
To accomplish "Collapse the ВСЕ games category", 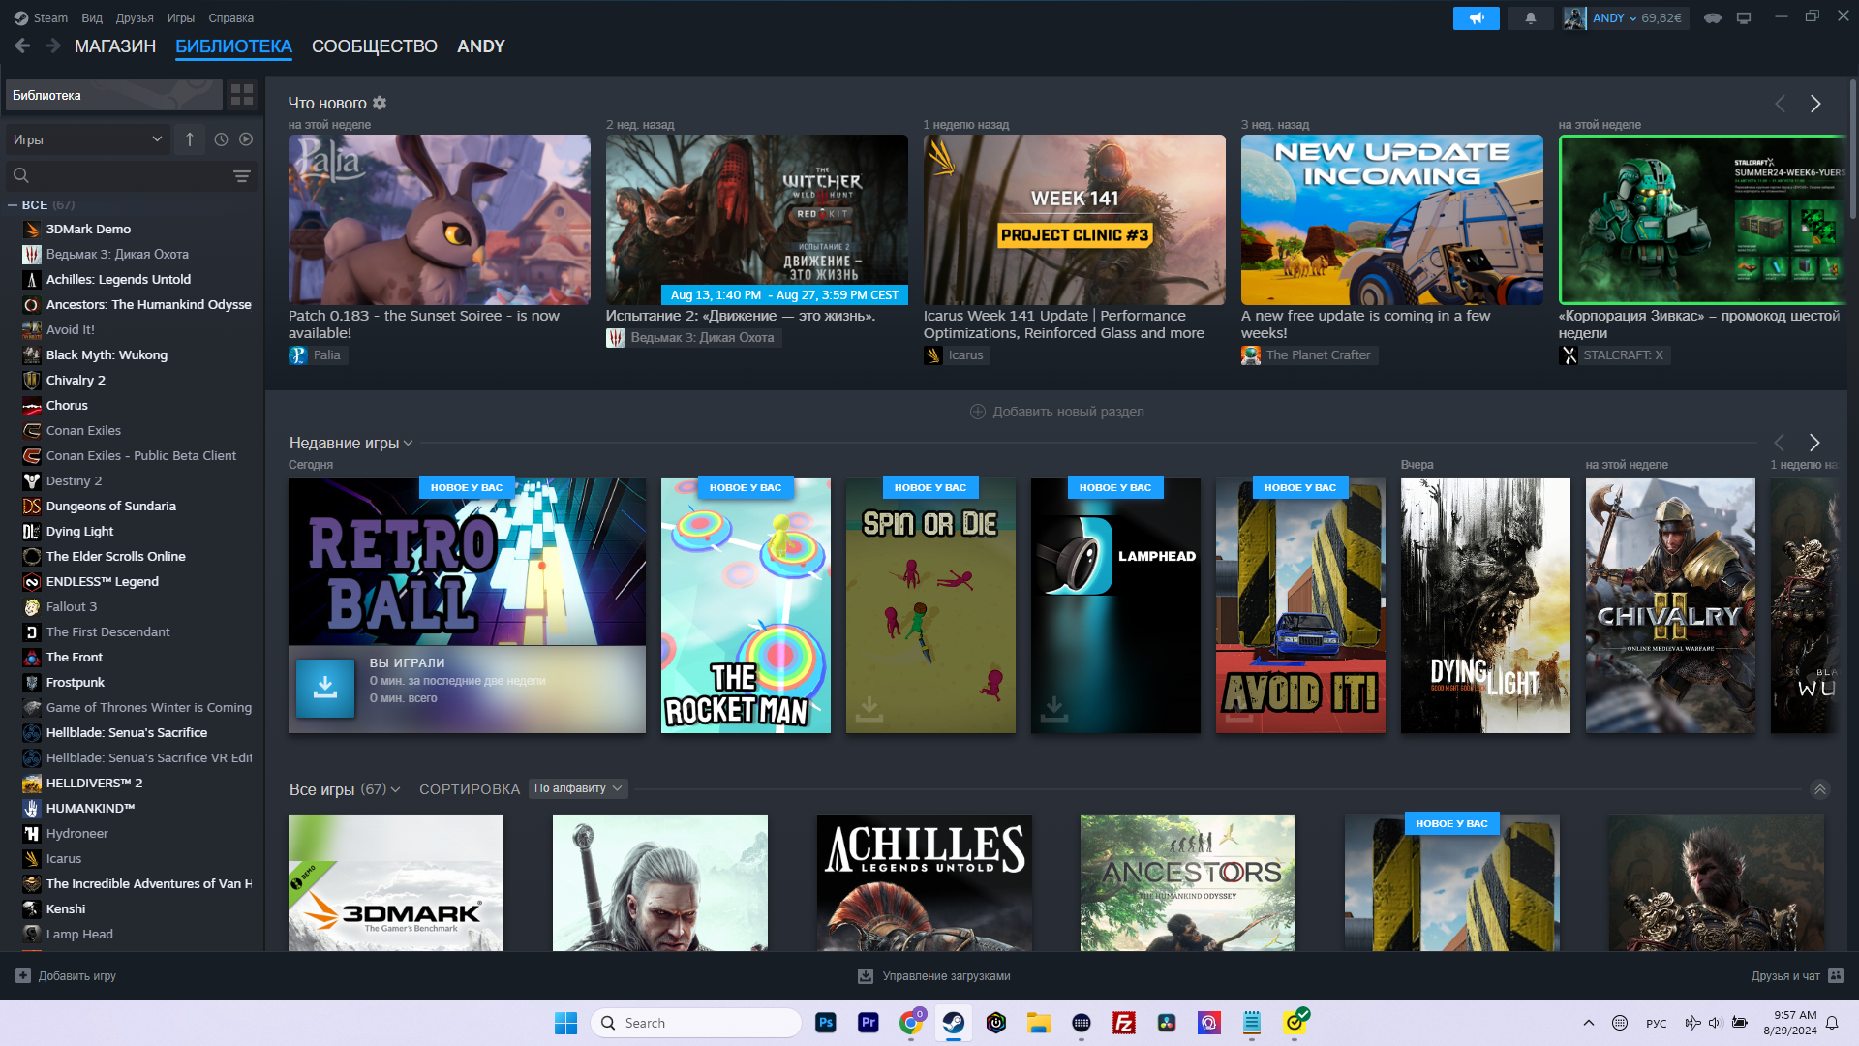I will pyautogui.click(x=14, y=205).
